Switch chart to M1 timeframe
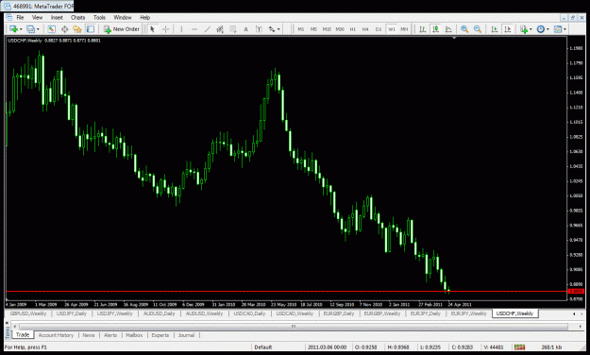Image resolution: width=590 pixels, height=355 pixels. coord(301,29)
